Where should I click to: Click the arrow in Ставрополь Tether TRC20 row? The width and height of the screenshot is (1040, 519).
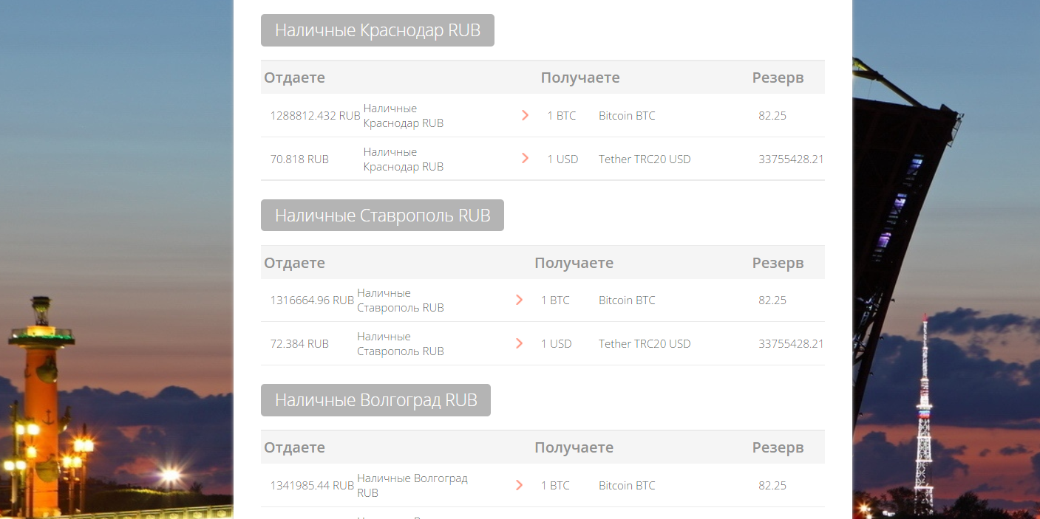[x=519, y=343]
